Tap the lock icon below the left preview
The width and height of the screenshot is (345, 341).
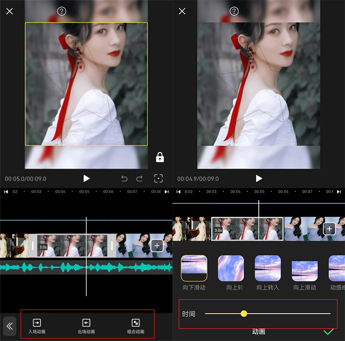160,157
